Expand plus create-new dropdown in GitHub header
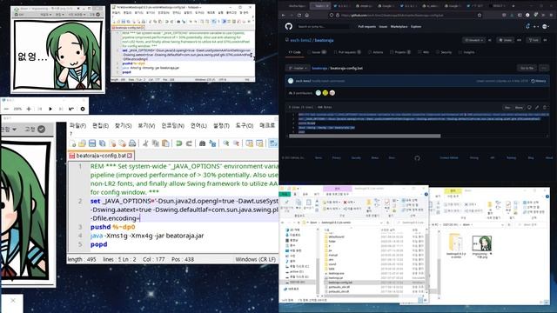Screen dimensions: 557x313 (x=536, y=27)
